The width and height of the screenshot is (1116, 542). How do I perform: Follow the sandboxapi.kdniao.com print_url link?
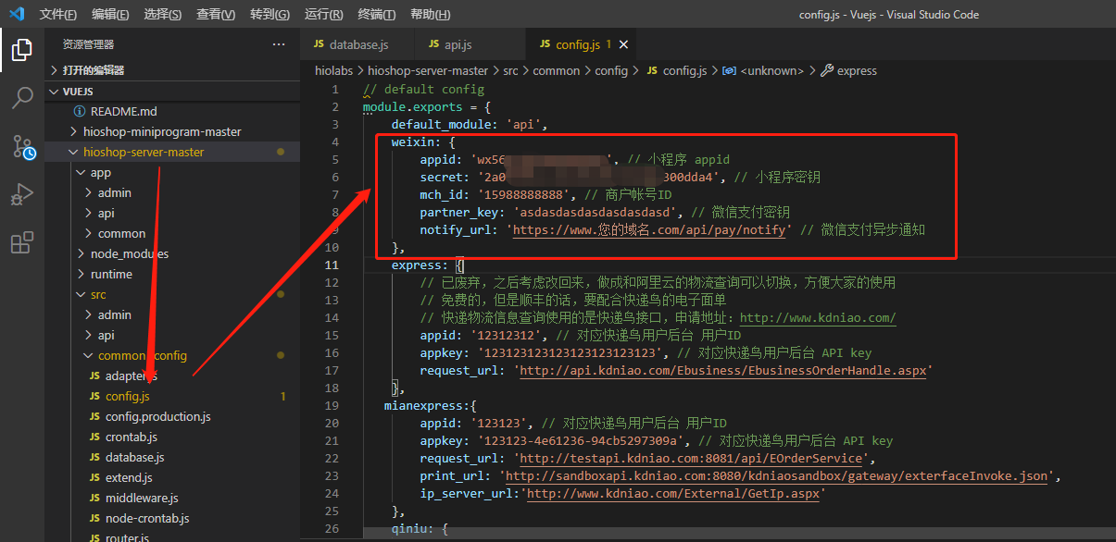point(776,475)
